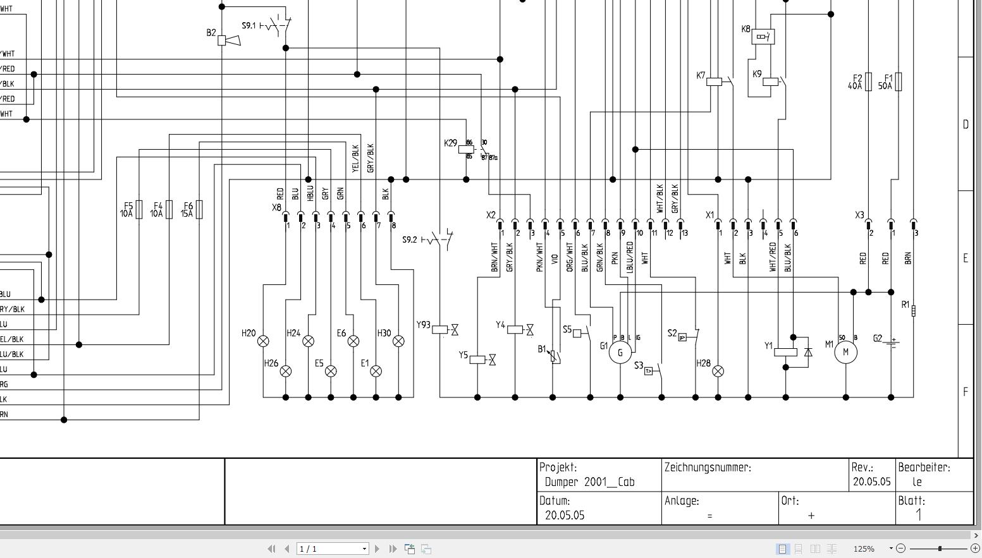Jump to the last page

(x=393, y=549)
